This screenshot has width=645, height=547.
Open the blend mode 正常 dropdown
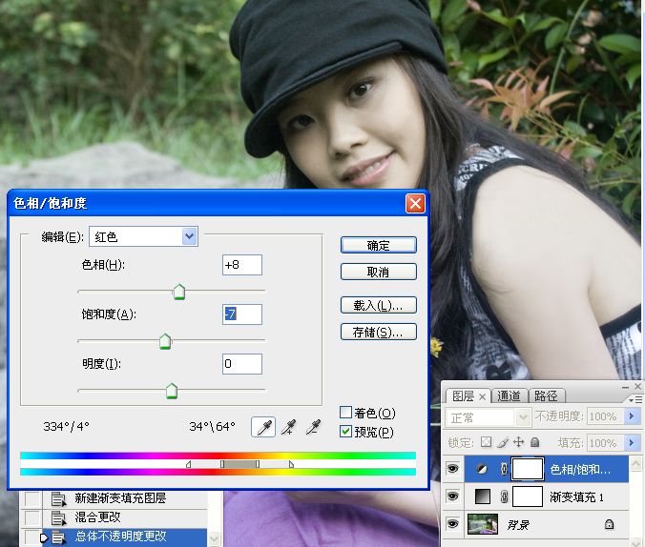point(523,417)
